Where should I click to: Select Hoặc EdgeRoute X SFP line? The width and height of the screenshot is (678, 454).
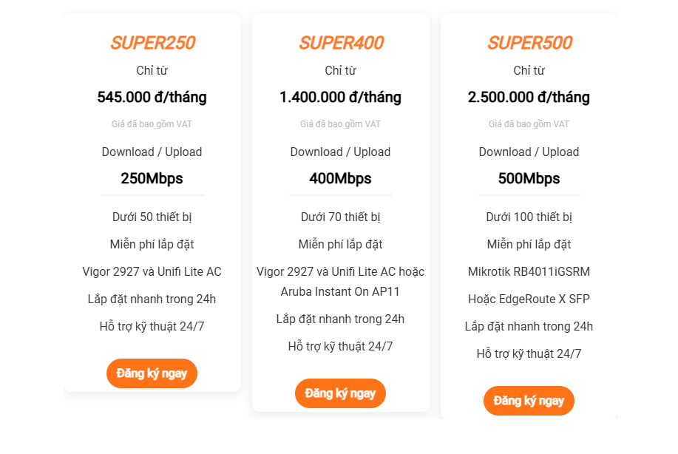coord(529,299)
